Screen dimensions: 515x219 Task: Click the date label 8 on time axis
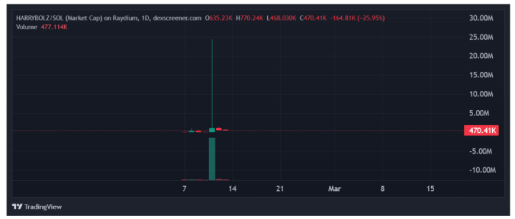pos(382,189)
